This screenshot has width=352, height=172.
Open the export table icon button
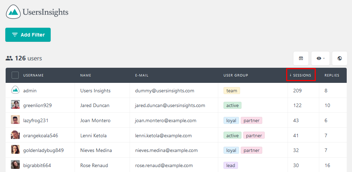[x=301, y=59]
